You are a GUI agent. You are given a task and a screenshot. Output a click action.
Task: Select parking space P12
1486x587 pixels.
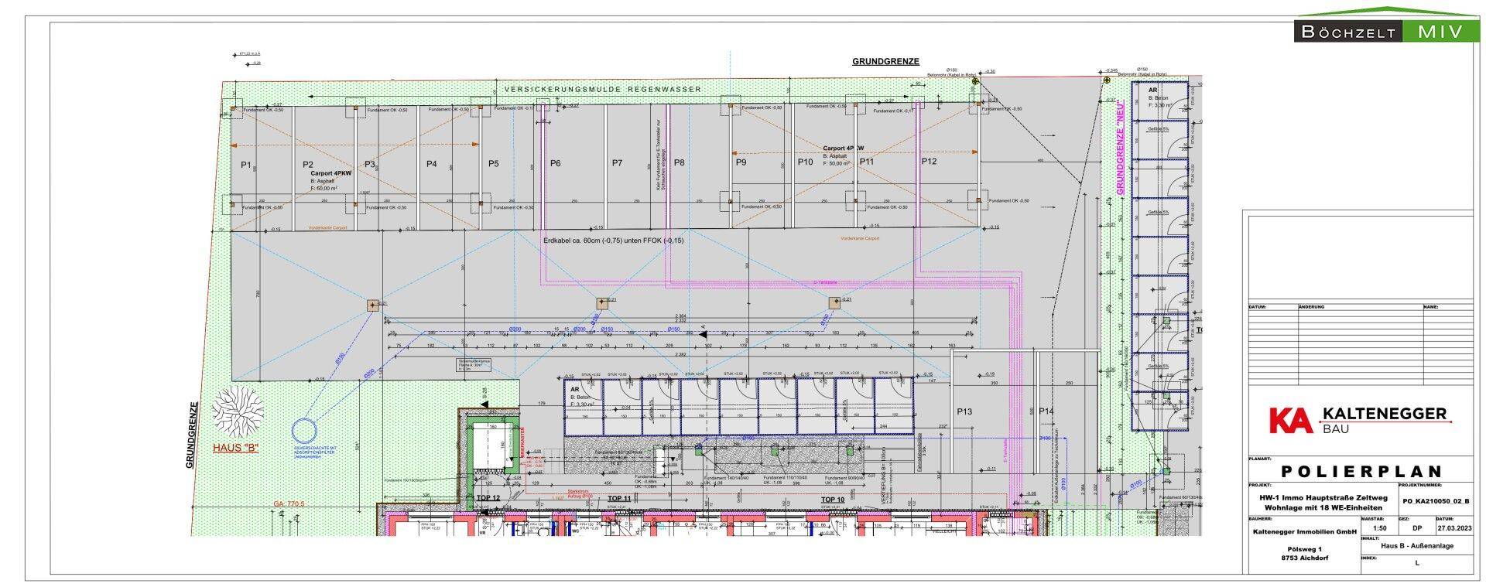click(x=929, y=161)
